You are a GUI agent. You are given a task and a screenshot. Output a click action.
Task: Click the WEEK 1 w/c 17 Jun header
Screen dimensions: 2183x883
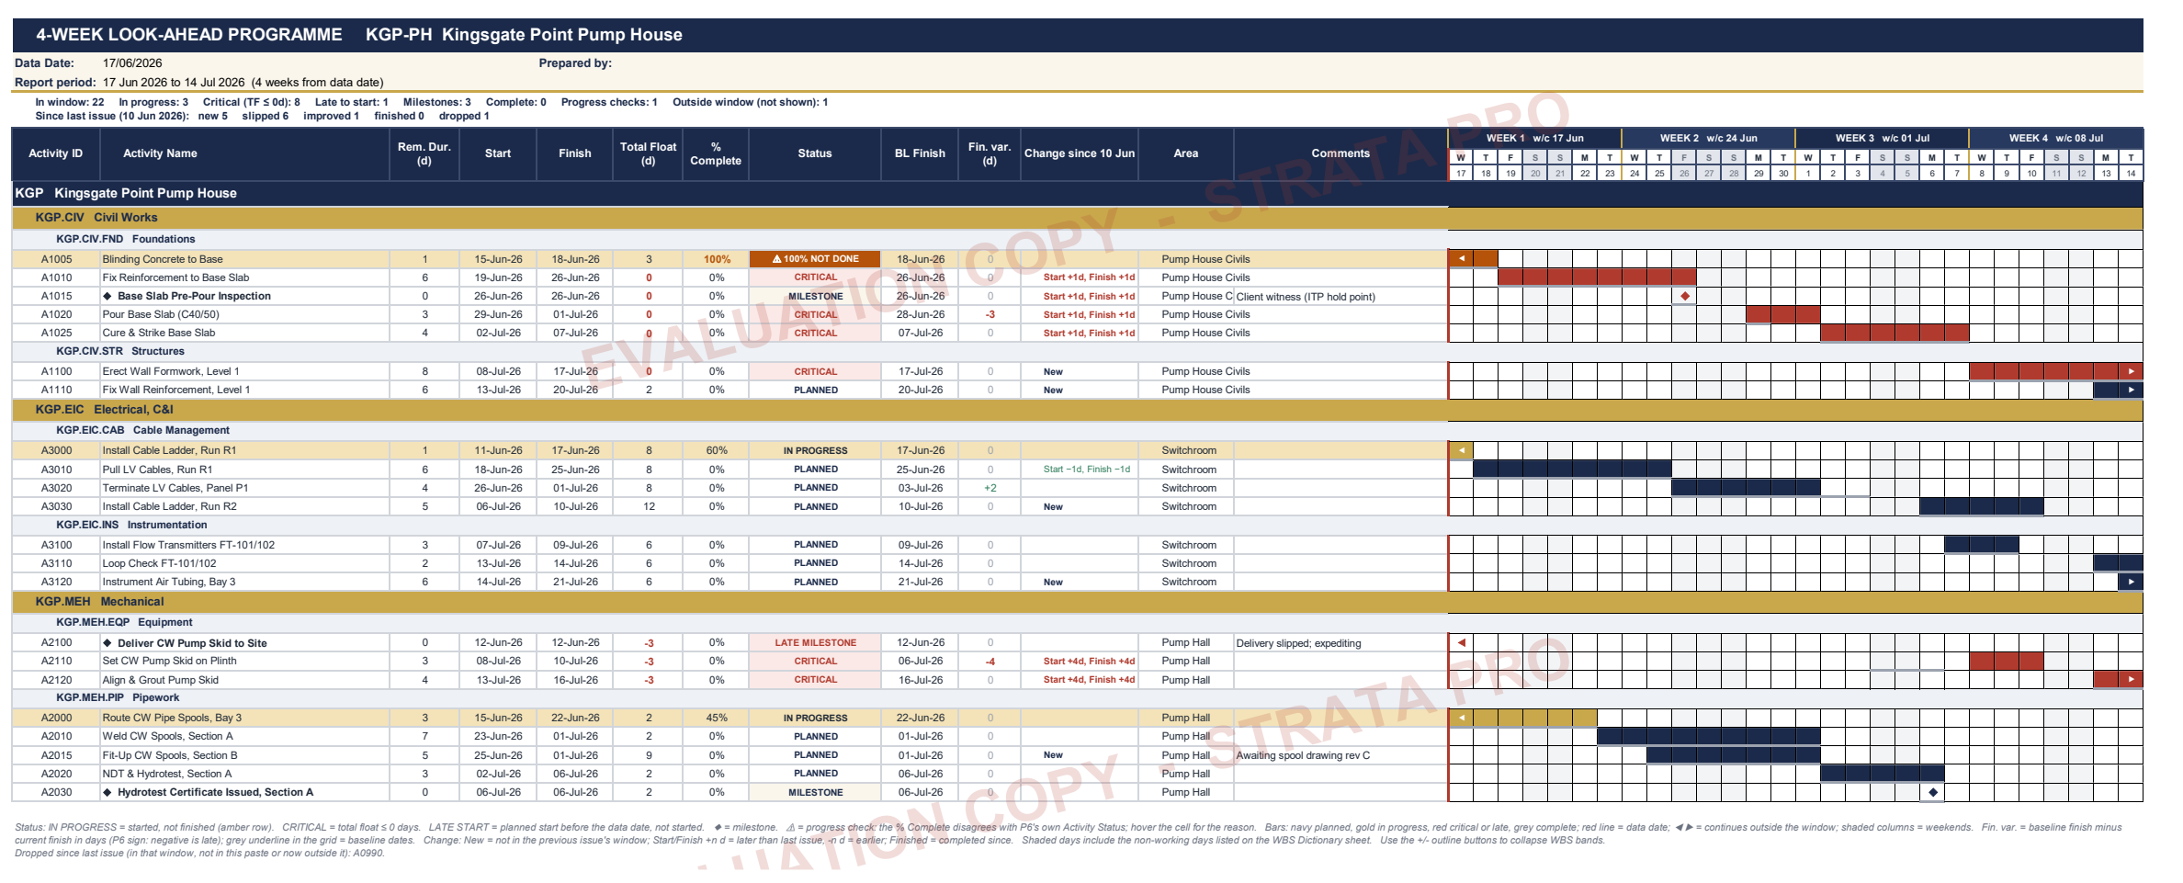point(1535,138)
